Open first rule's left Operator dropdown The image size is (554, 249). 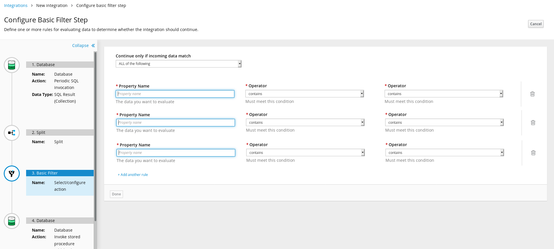click(305, 94)
